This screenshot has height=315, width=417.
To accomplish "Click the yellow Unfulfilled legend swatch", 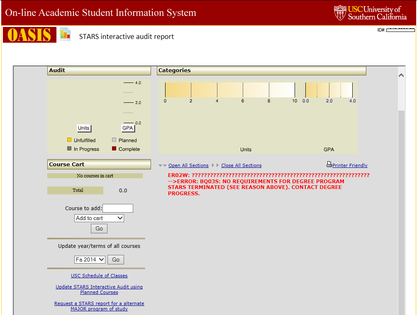I will [69, 140].
